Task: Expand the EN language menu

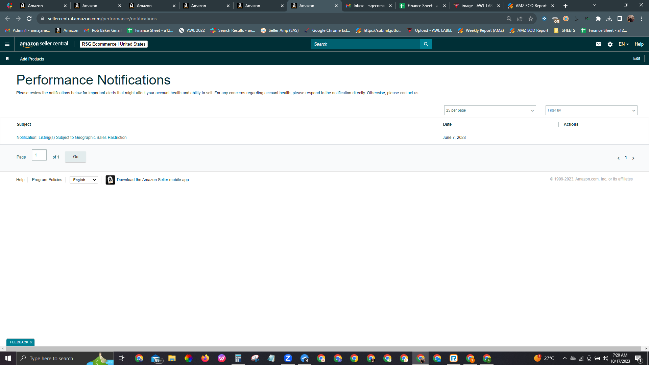Action: click(624, 44)
